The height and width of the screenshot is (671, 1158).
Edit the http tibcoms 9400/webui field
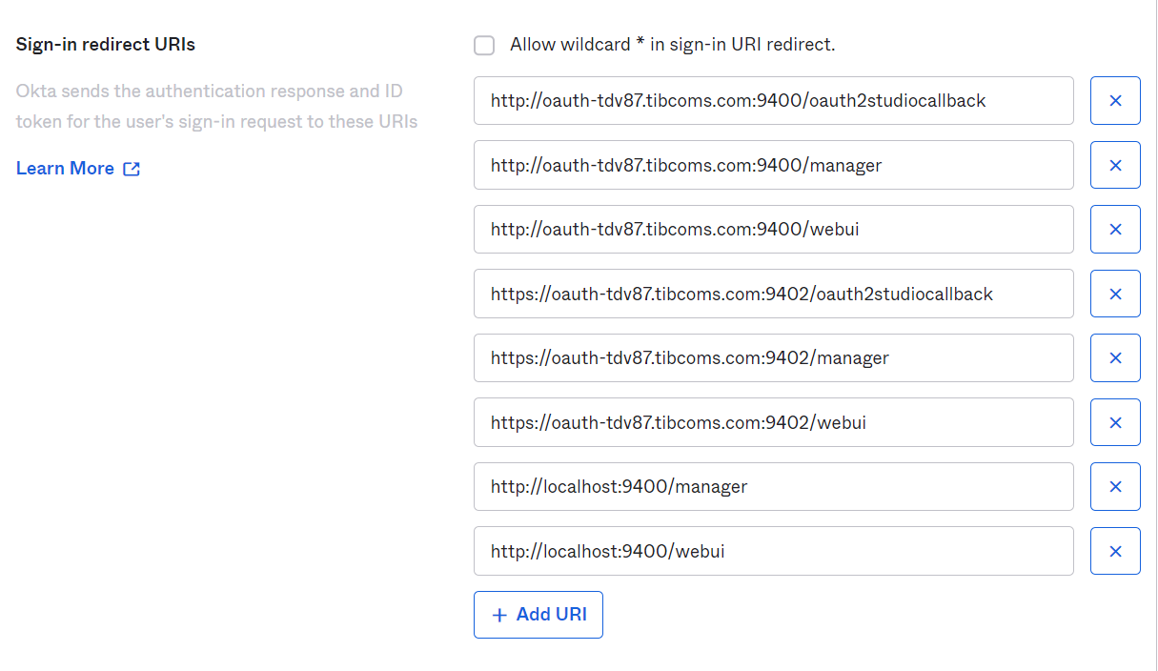pyautogui.click(x=774, y=230)
